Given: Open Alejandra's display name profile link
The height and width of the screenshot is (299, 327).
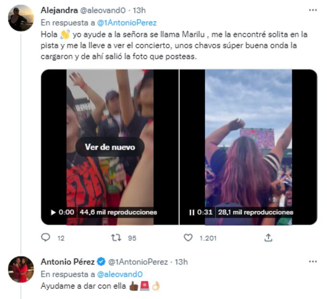Looking at the screenshot, I should 59,10.
